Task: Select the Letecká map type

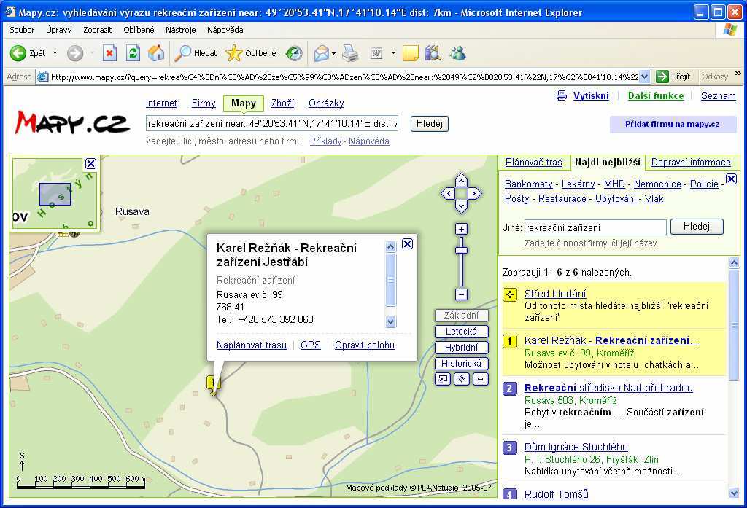Action: tap(461, 332)
